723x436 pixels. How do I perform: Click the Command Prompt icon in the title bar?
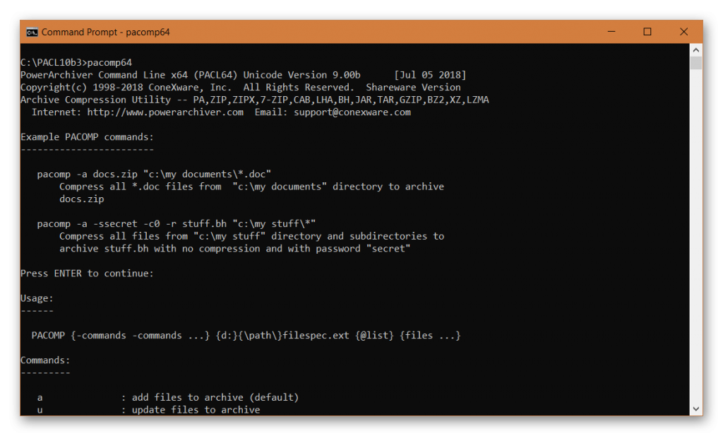click(31, 31)
